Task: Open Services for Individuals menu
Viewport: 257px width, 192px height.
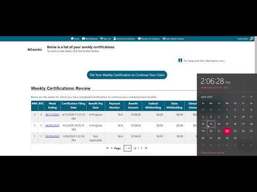Action: [124, 38]
